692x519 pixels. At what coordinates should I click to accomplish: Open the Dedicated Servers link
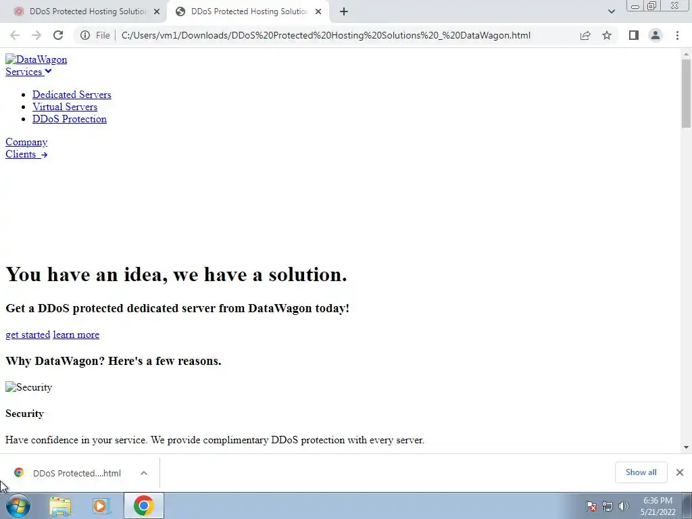(x=72, y=95)
